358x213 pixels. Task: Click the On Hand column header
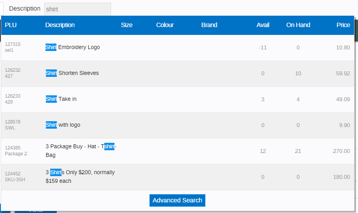298,25
